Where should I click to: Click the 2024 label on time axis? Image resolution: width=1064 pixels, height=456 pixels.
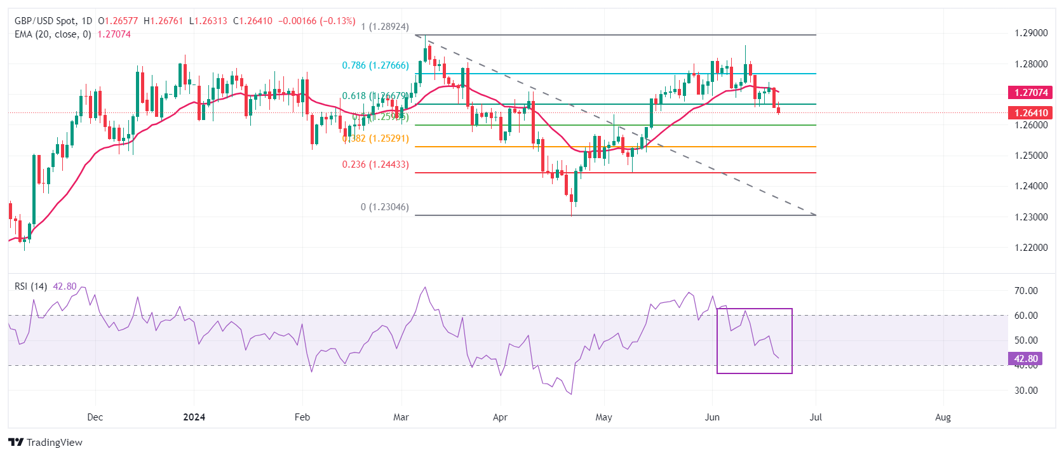(x=194, y=417)
